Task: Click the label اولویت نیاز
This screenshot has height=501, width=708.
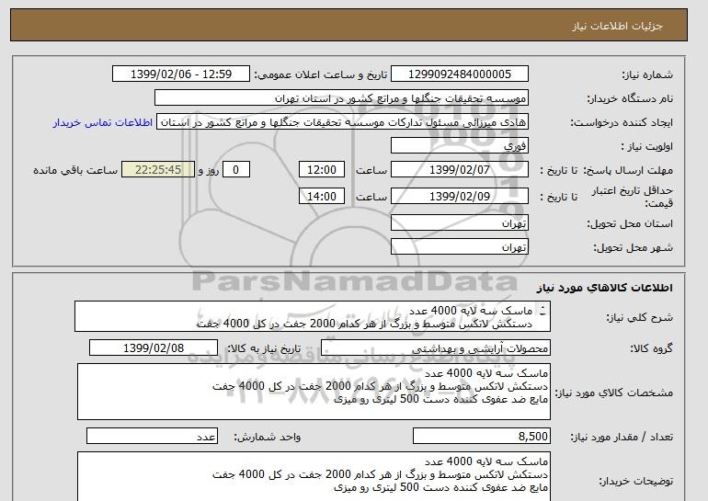Action: (647, 146)
